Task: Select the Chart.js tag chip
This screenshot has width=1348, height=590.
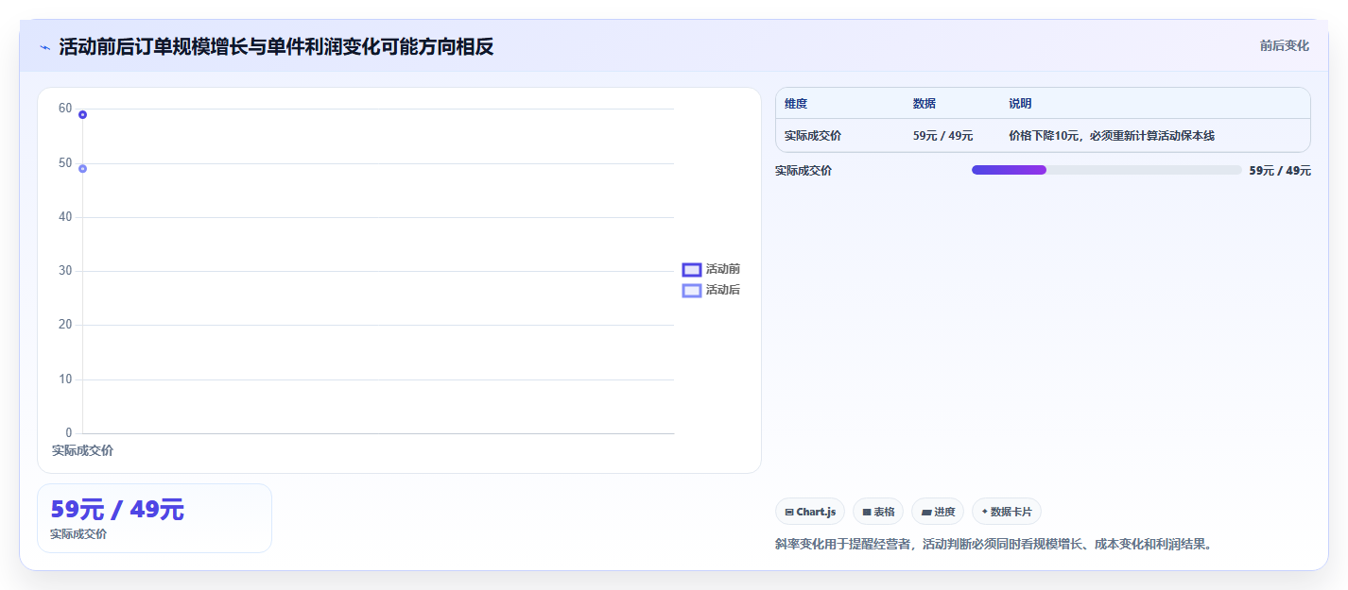Action: point(810,512)
